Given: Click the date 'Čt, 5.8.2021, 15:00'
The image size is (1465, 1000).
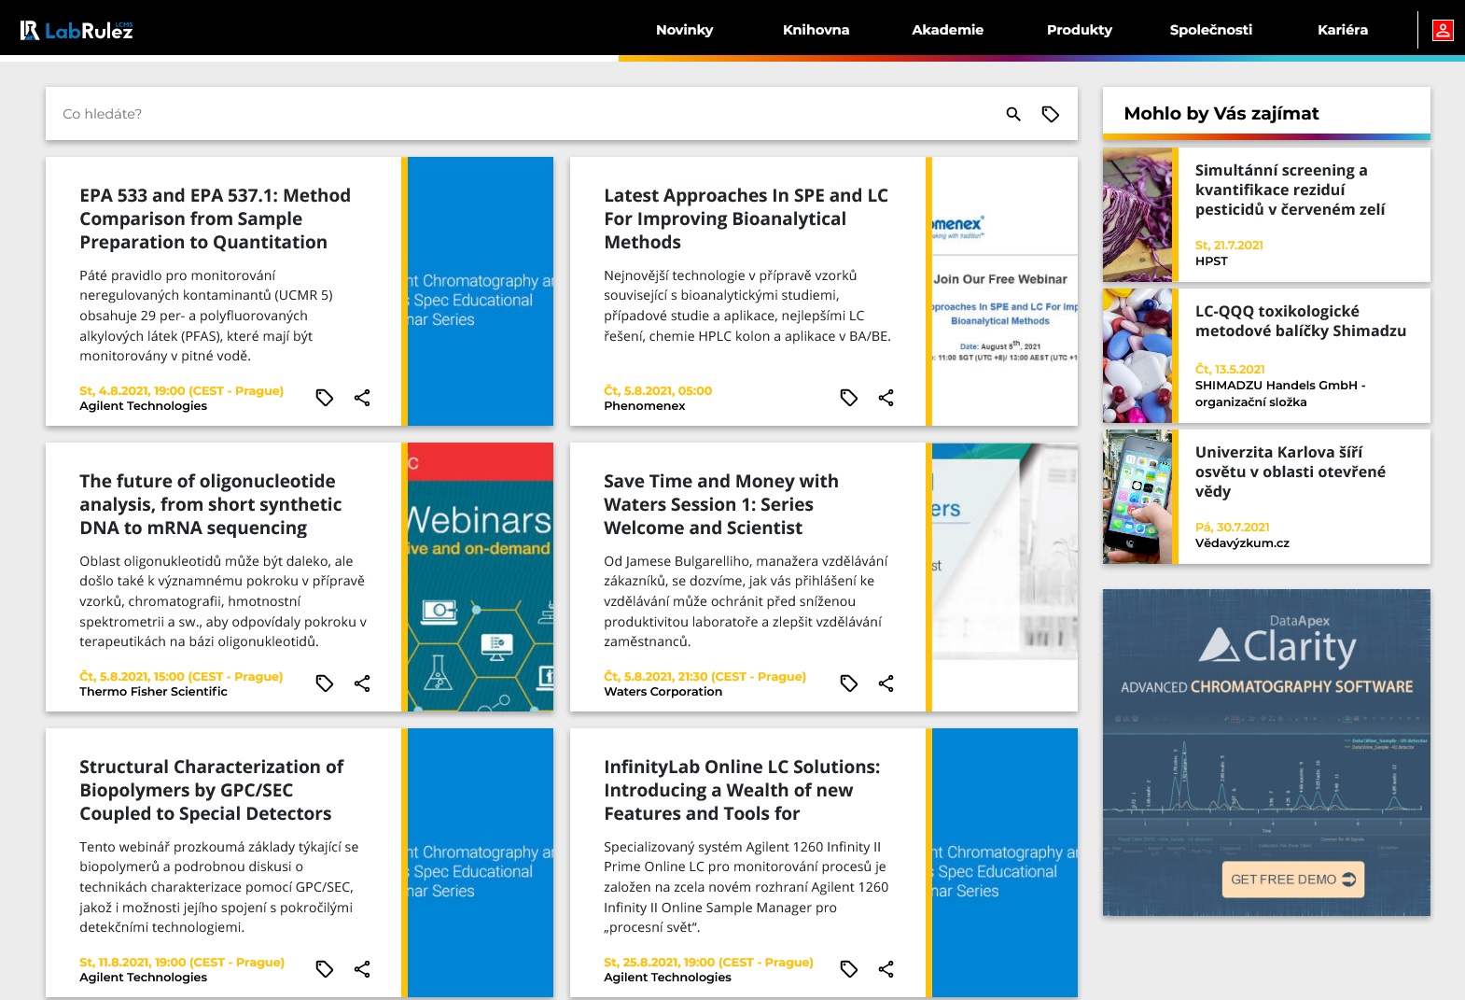Looking at the screenshot, I should [x=181, y=677].
